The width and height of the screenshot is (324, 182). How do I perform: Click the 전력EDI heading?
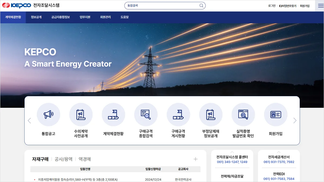[279, 174]
